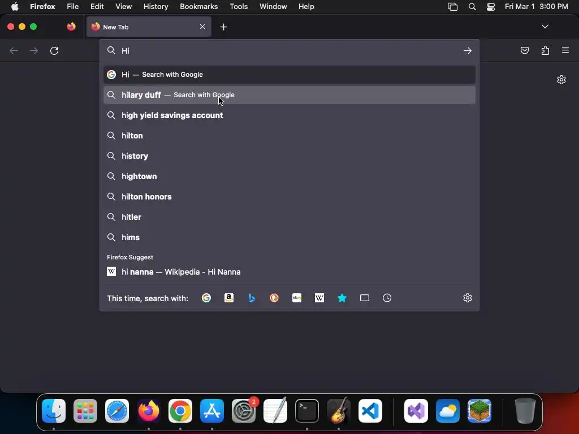Search bookmarks using the star icon
579x434 pixels.
pos(342,298)
